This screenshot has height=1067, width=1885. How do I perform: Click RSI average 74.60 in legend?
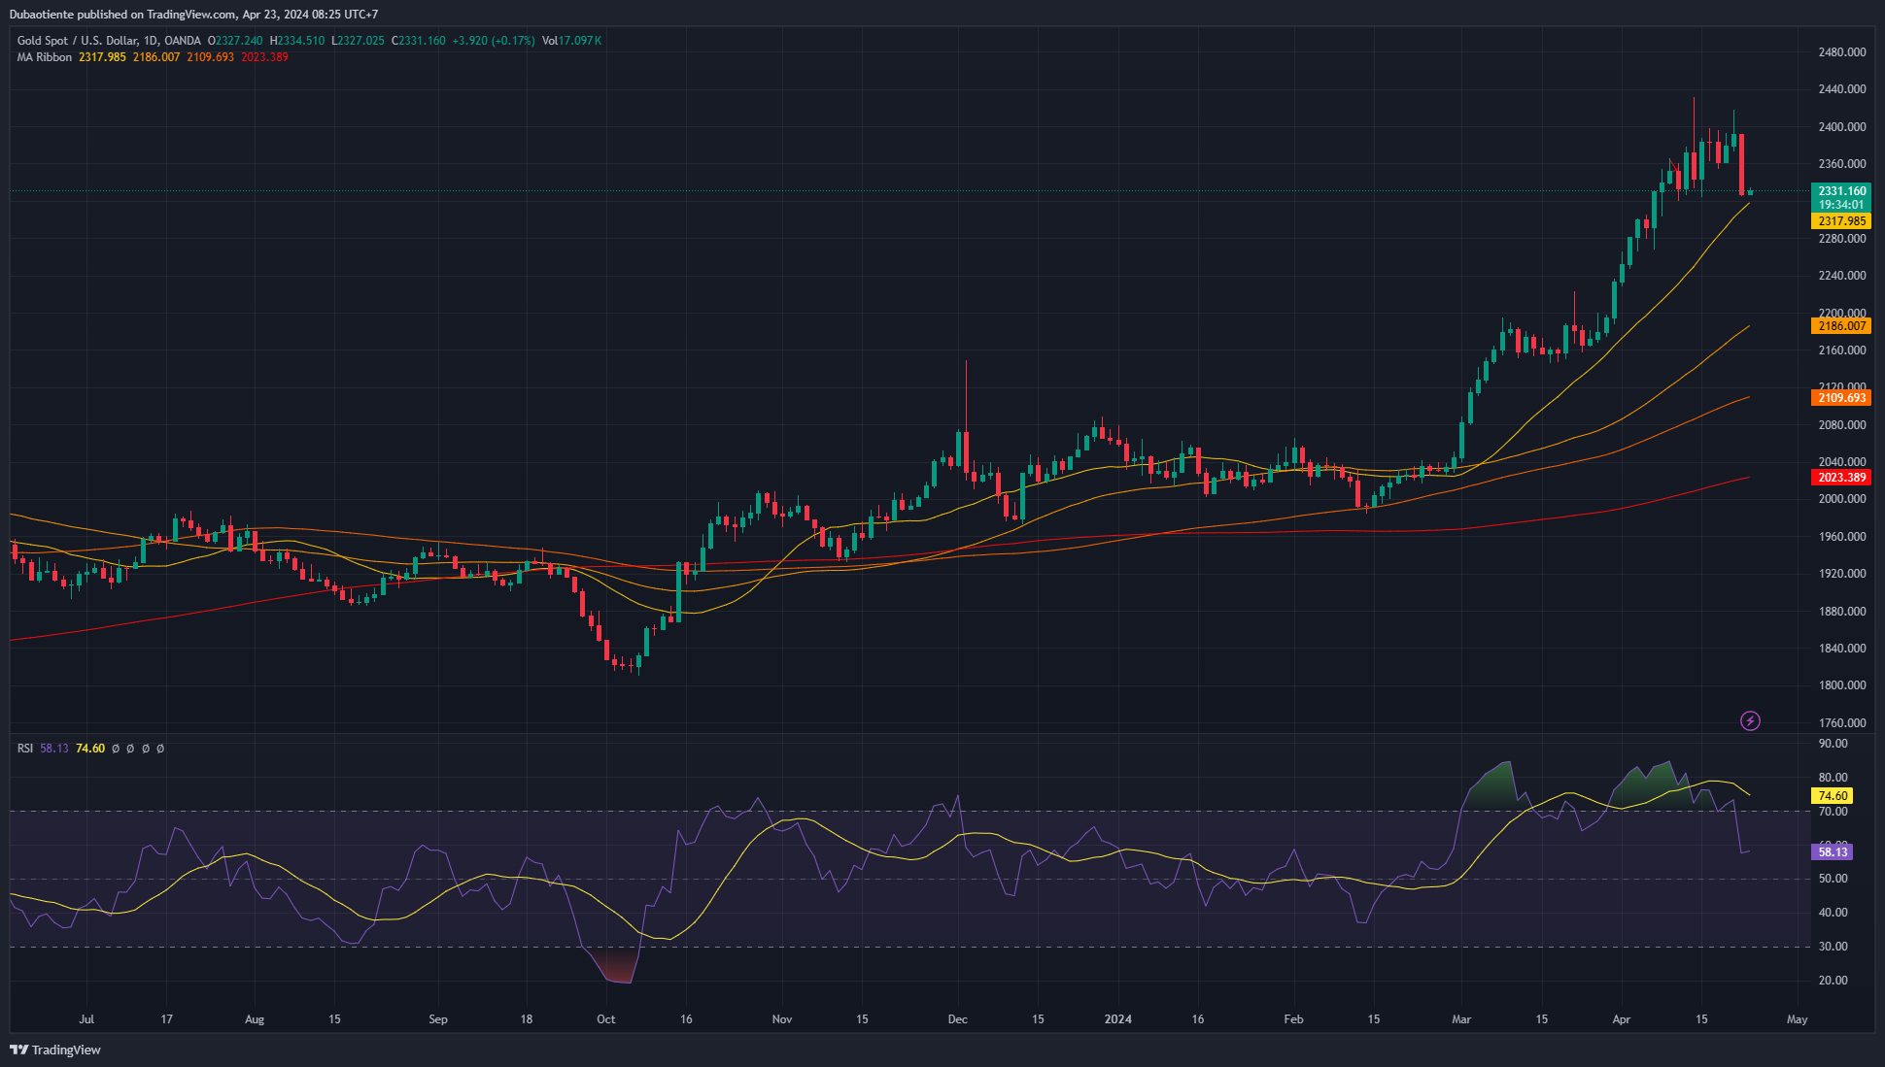point(90,749)
